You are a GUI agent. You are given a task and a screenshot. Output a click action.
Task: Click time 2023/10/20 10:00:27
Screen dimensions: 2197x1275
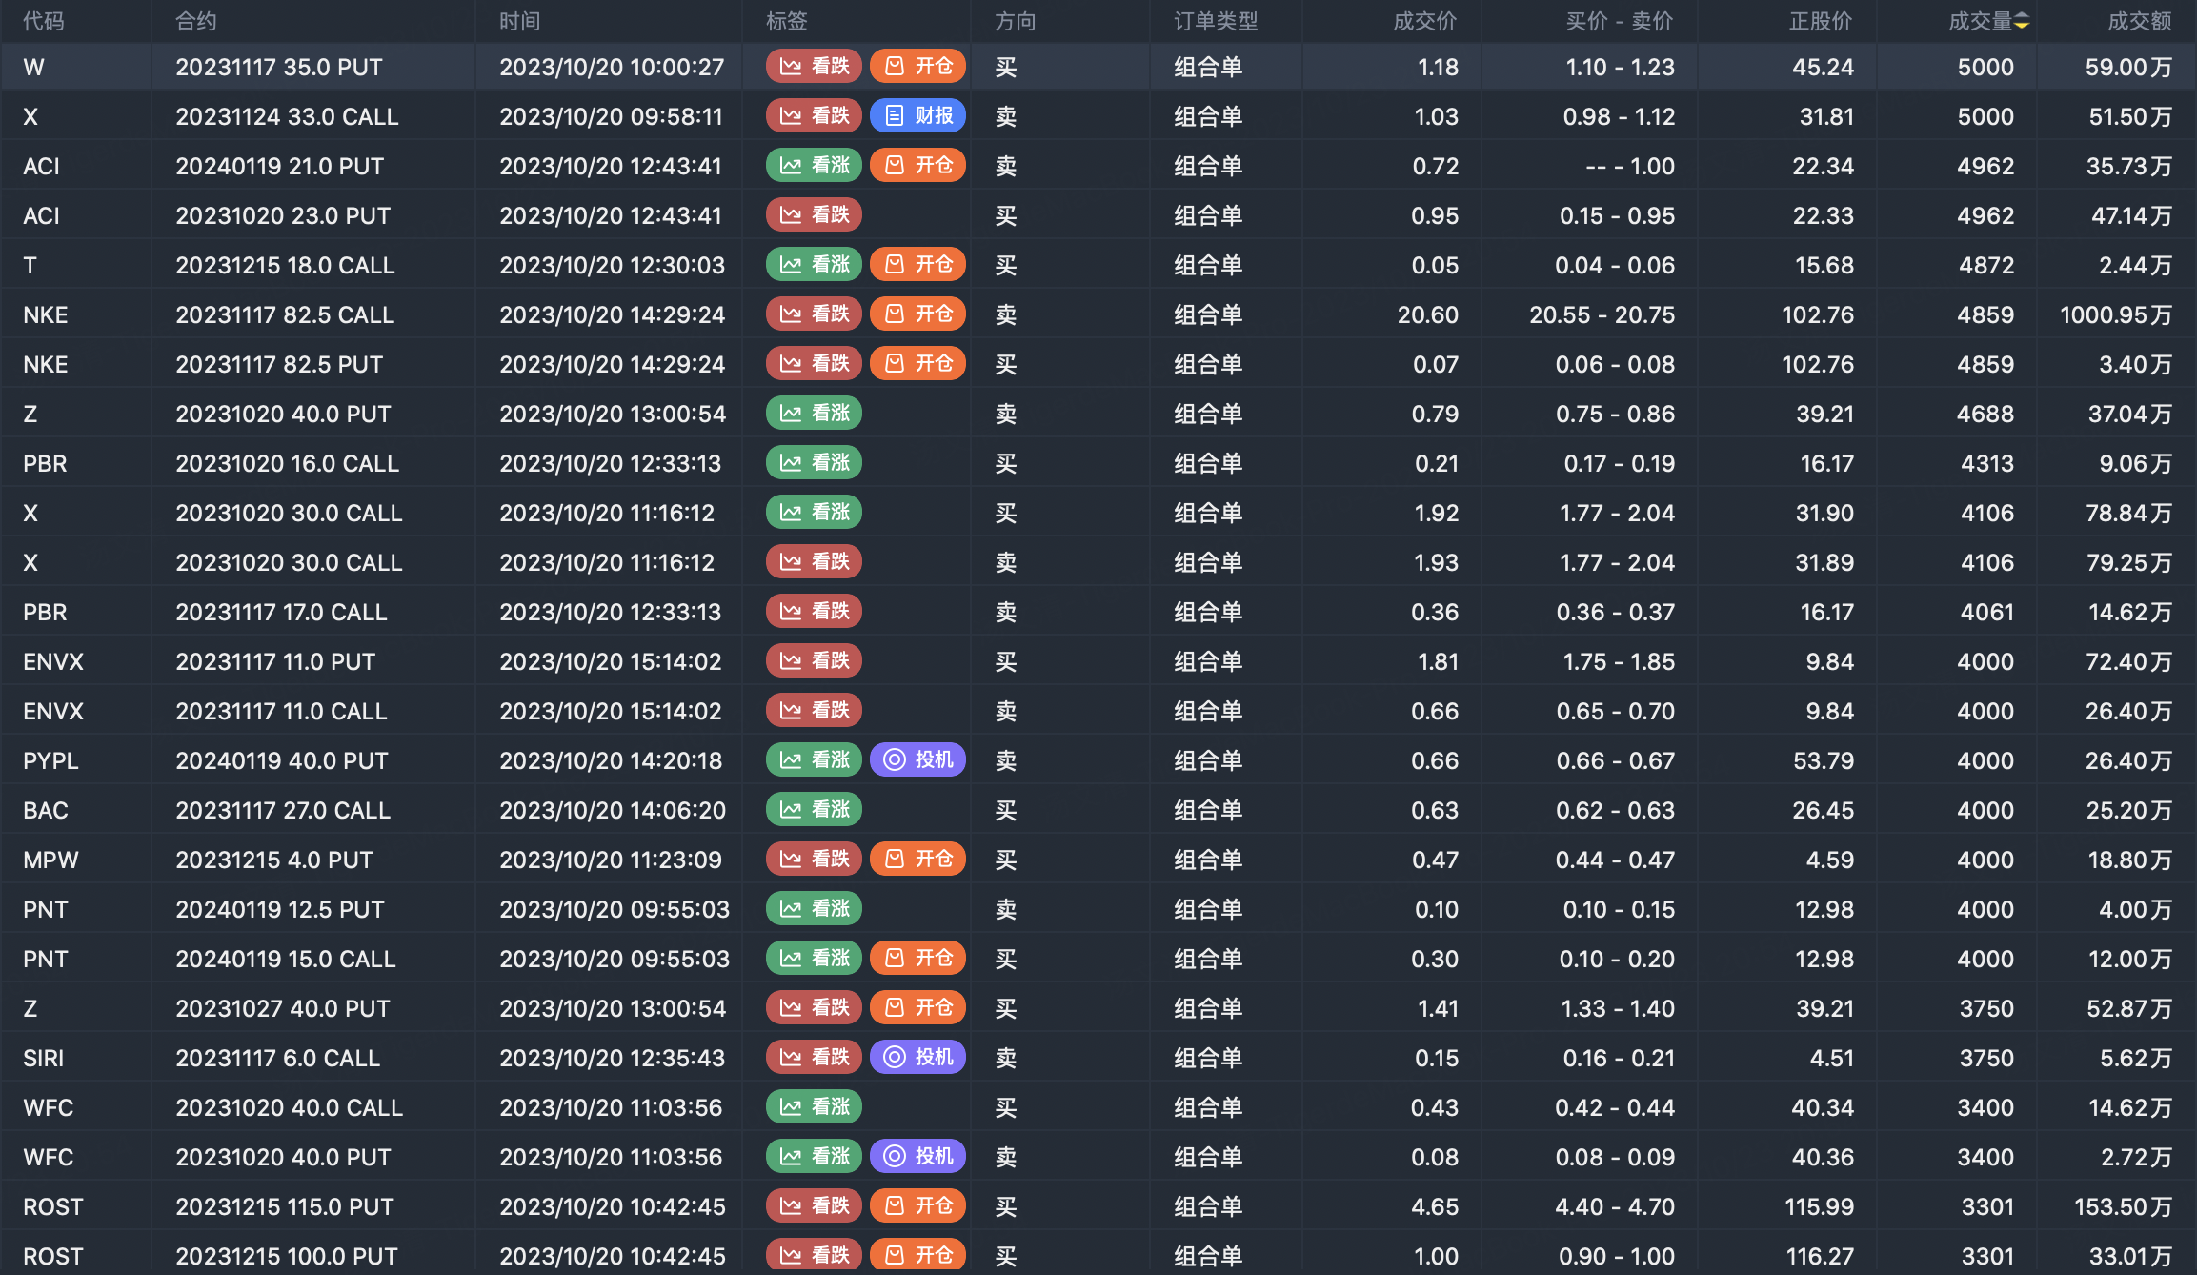click(612, 67)
